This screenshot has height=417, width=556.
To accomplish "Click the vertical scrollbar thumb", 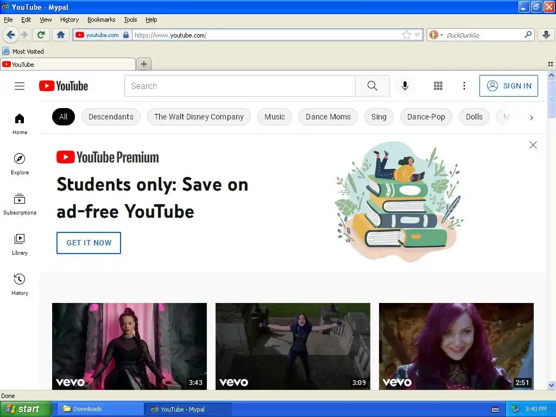I will (x=551, y=98).
